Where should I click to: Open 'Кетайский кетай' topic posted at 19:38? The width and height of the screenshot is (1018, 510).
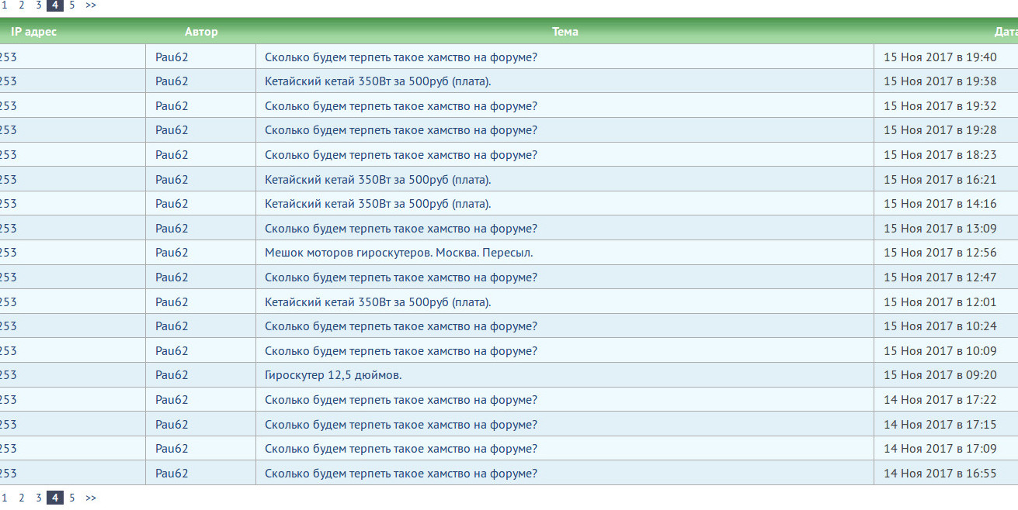377,81
